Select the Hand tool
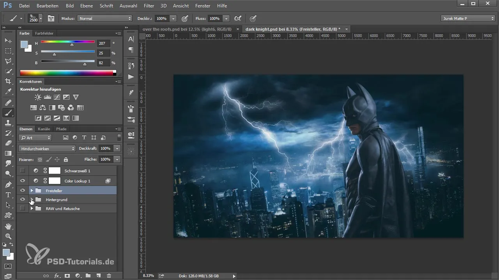The width and height of the screenshot is (499, 280). pyautogui.click(x=8, y=226)
